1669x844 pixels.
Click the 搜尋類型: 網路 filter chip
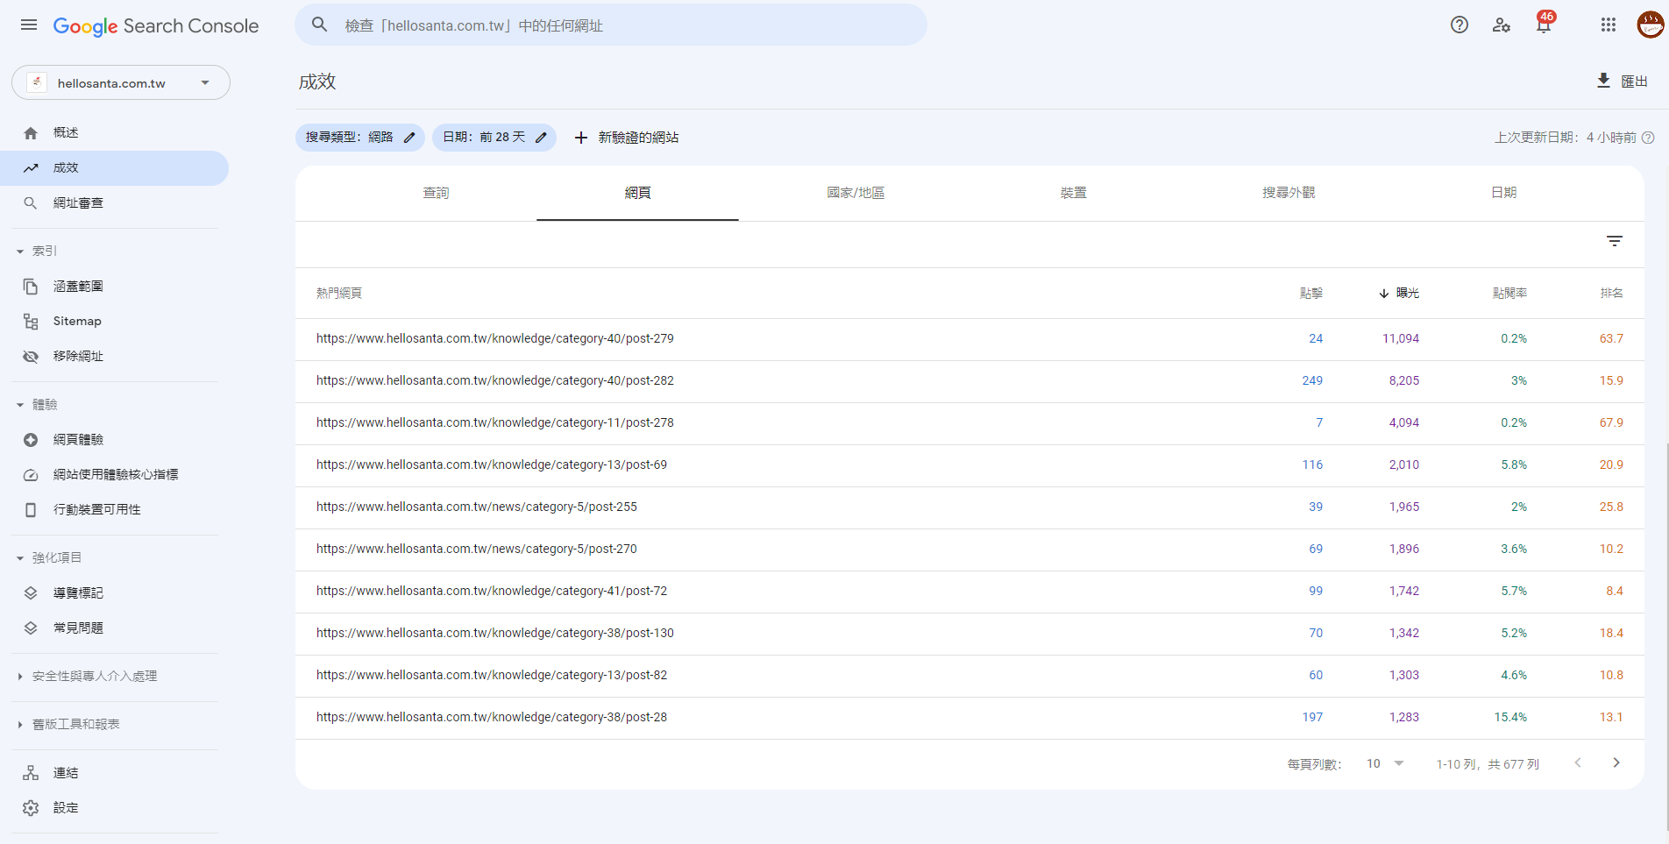360,138
